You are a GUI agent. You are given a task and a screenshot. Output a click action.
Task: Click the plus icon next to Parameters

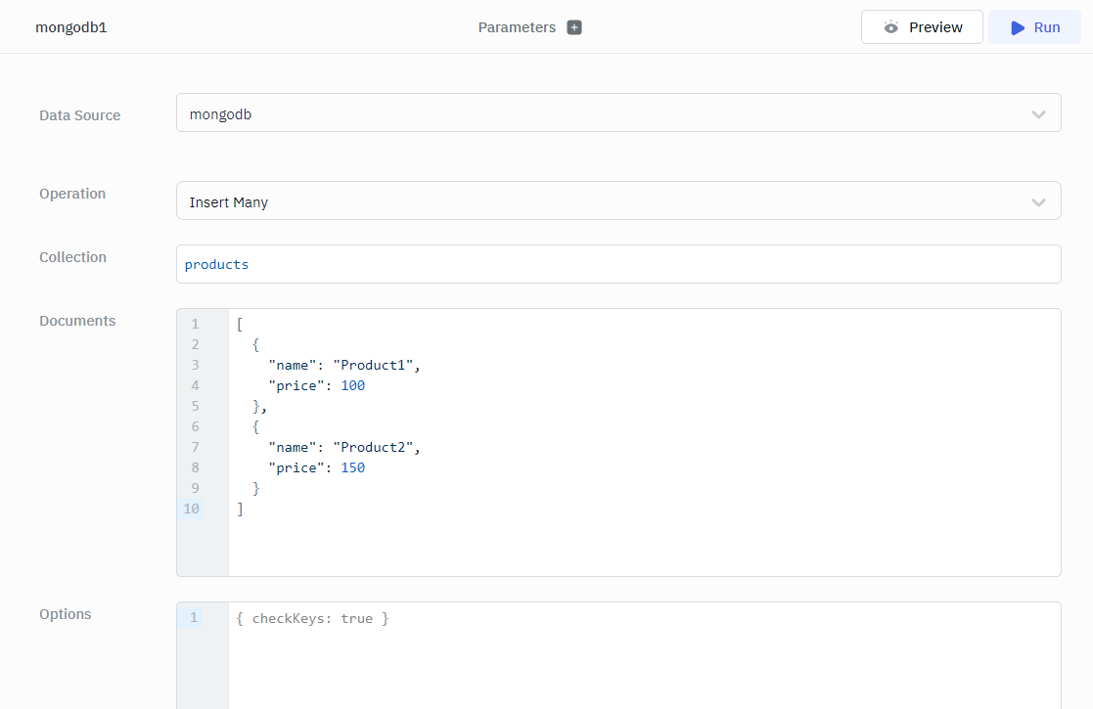tap(574, 27)
